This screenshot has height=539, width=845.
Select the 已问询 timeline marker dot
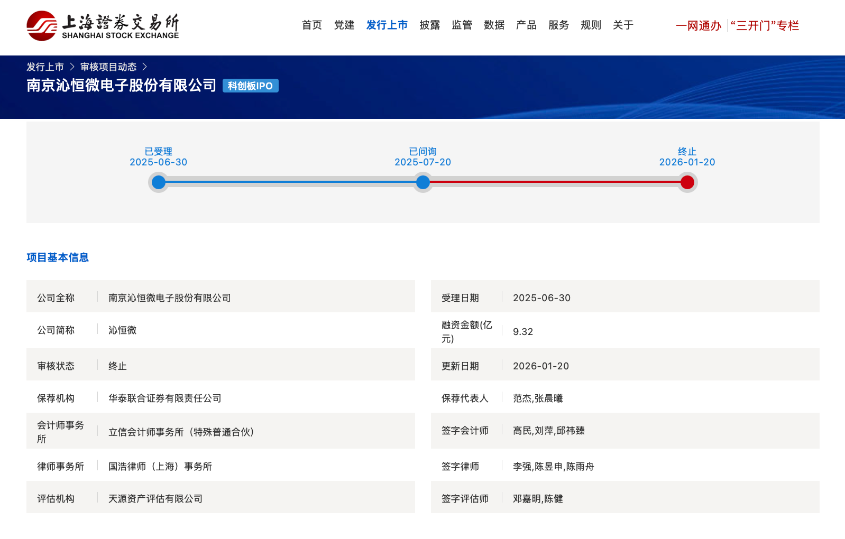coord(423,182)
